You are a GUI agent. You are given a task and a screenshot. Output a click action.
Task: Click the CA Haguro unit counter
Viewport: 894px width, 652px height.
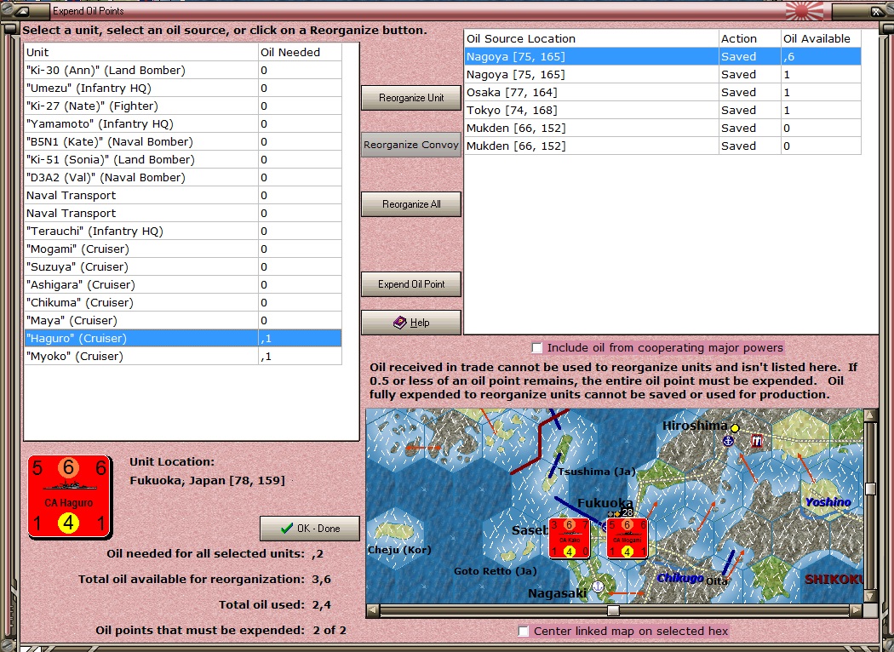point(70,496)
